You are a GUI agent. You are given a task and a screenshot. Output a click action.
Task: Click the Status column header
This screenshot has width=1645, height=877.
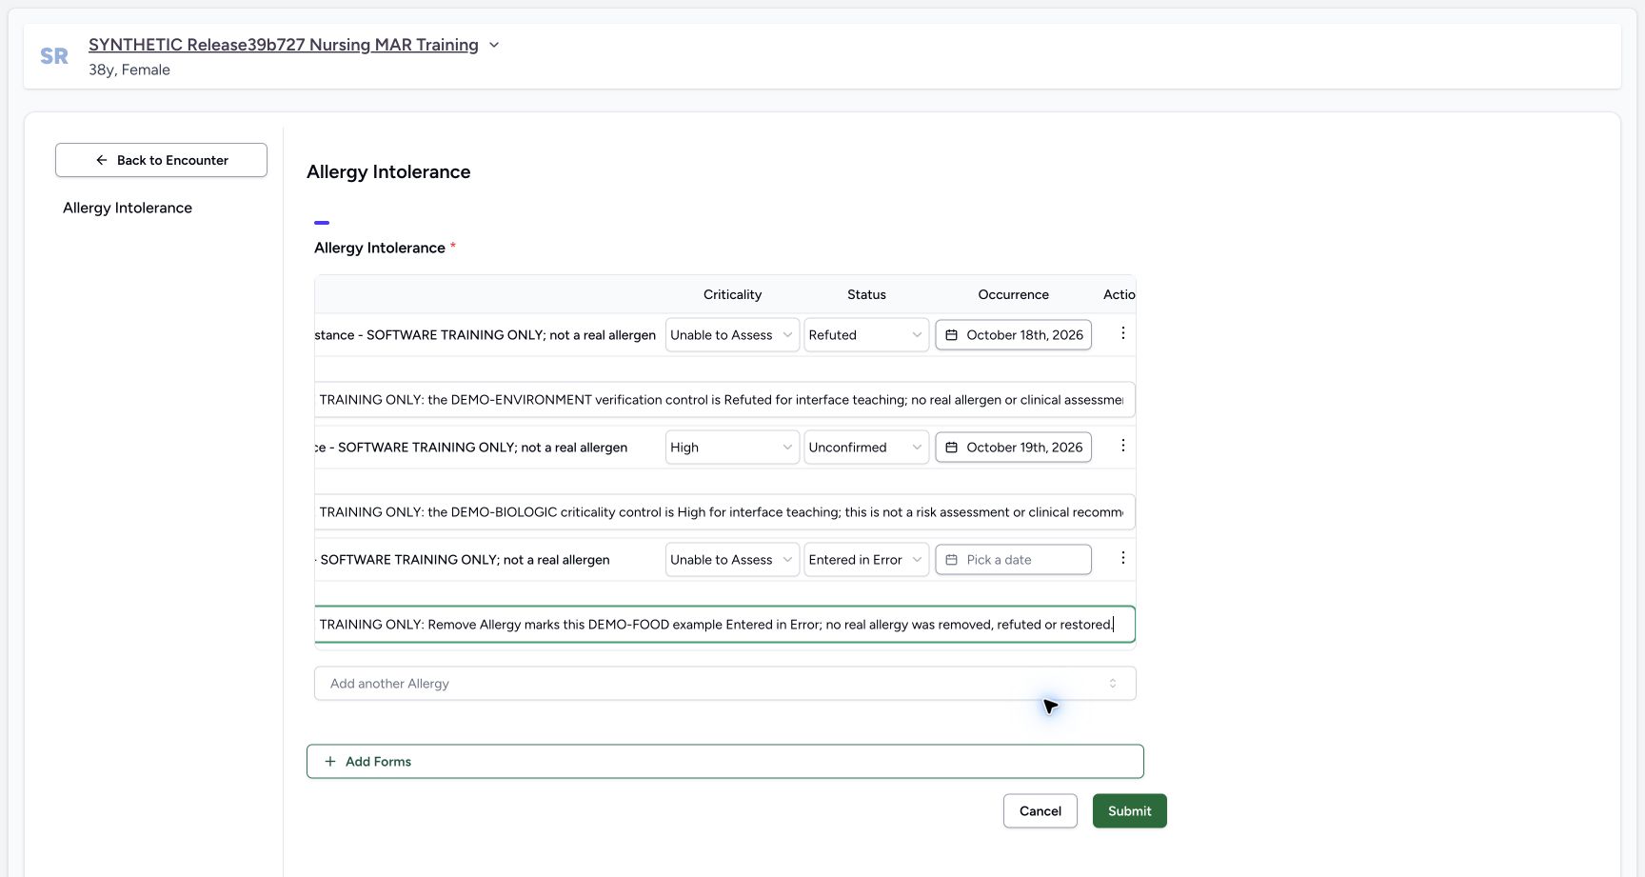(866, 294)
